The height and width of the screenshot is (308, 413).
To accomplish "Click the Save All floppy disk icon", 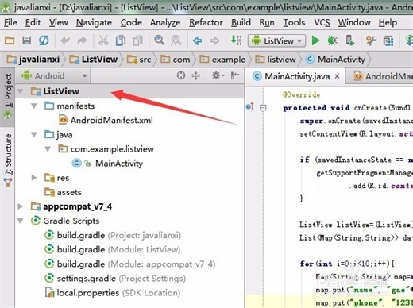I will (x=26, y=40).
